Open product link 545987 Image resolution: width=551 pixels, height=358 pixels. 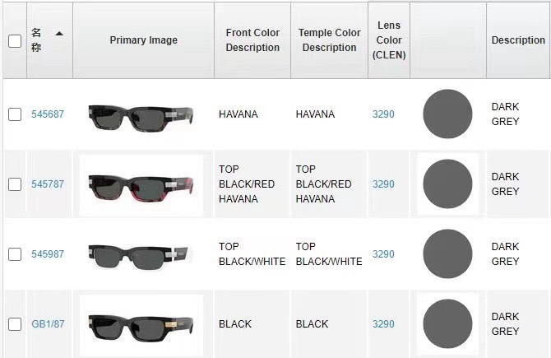[48, 254]
